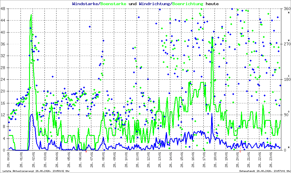291x173 pixels.
Task: Click the blue 'Windrichtung' title word
Action: point(154,4)
